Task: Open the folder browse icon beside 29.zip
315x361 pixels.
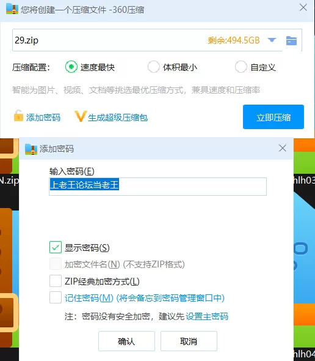Action: [291, 41]
